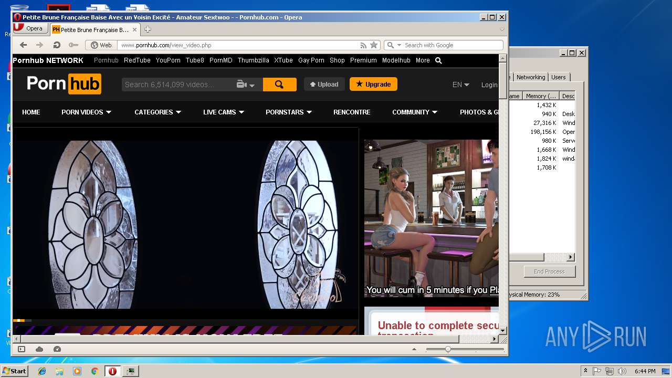Click the browser forward arrow
Screen dimensions: 672x378
click(39, 45)
